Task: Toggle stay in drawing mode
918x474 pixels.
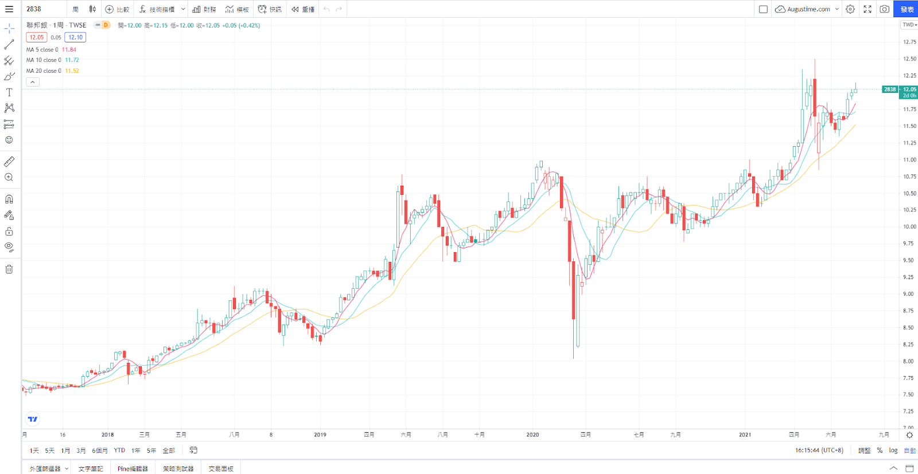Action: (x=9, y=215)
